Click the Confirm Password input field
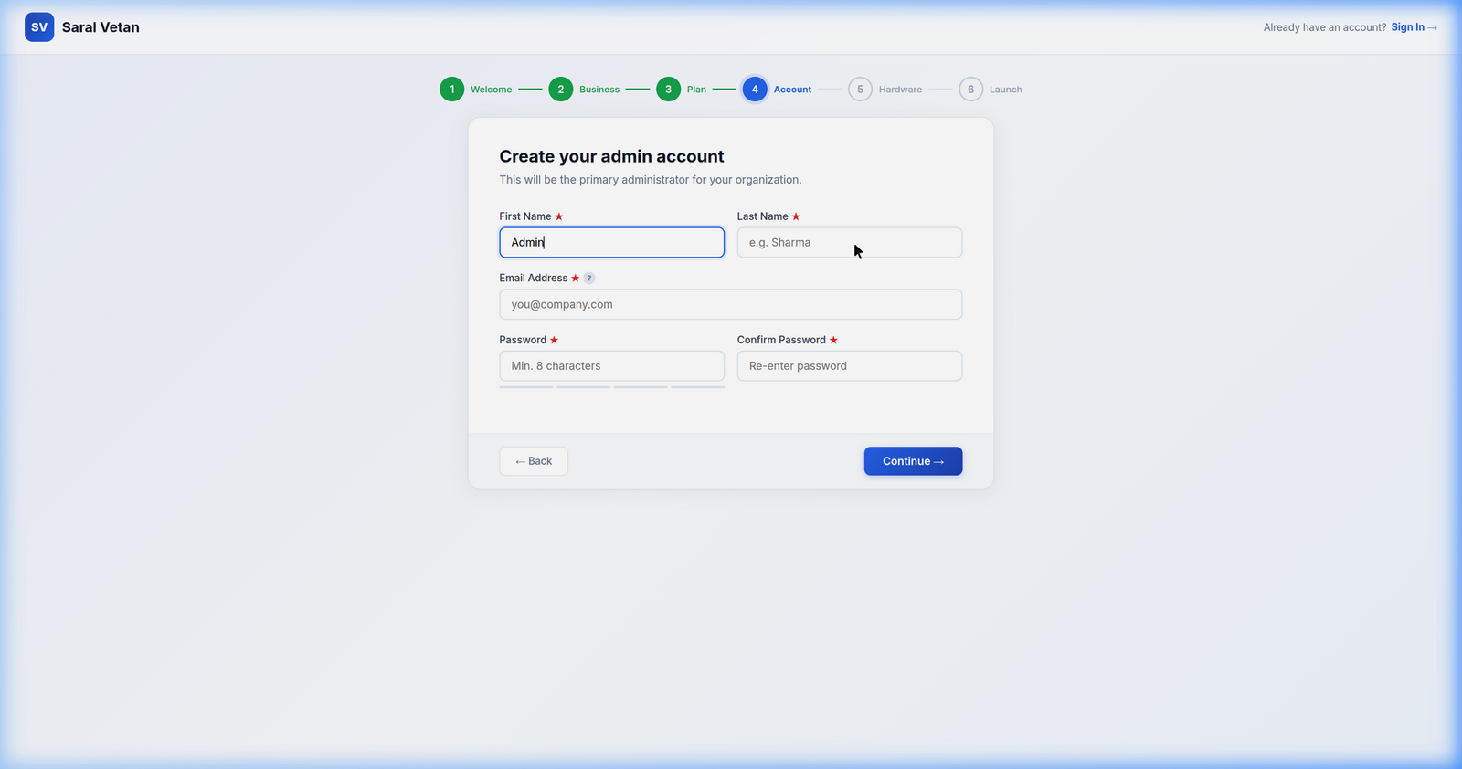The image size is (1462, 769). (x=850, y=366)
